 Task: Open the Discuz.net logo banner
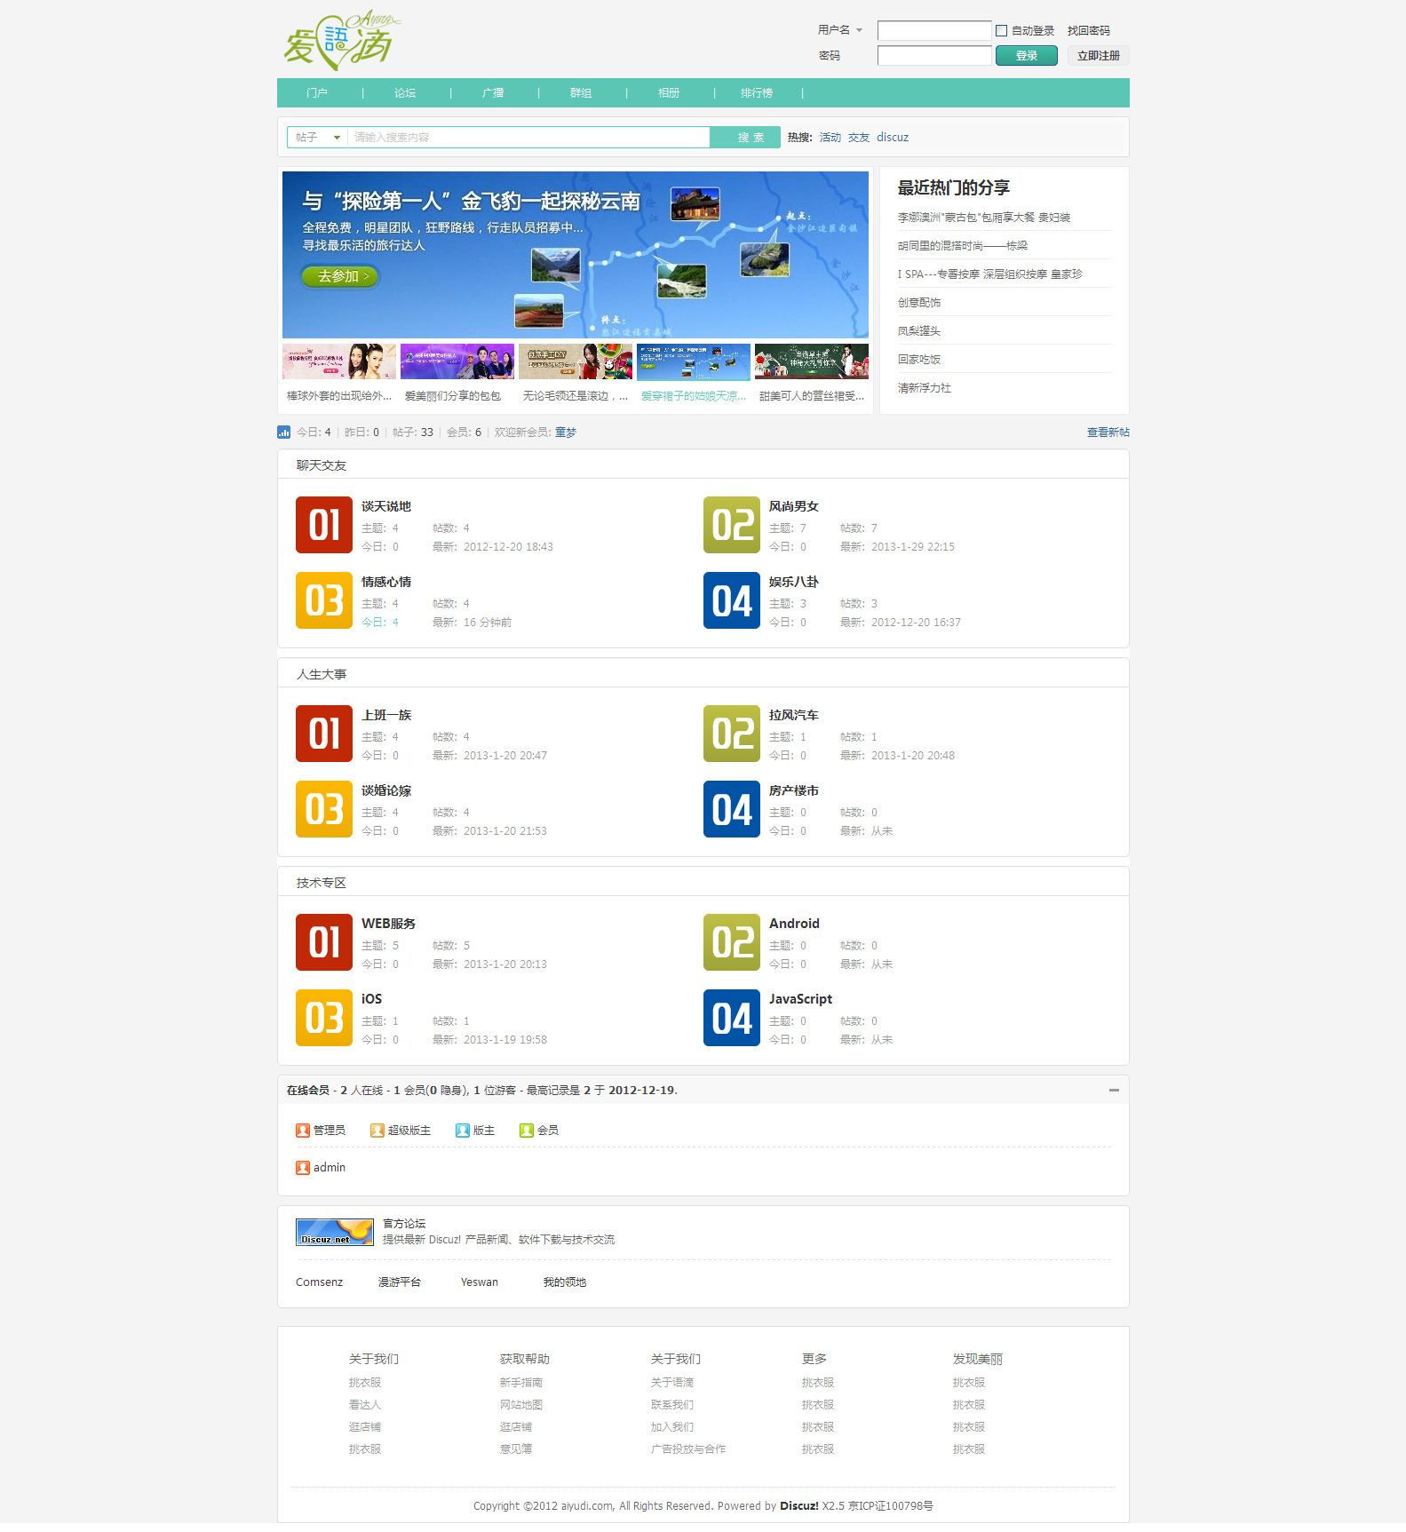[335, 1233]
